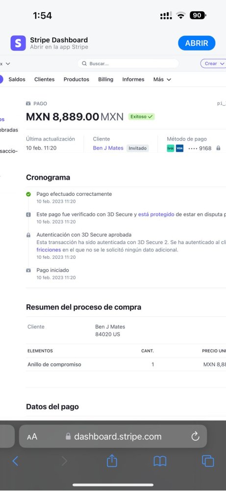Click 3D Secure verified shield icon
This screenshot has height=491, width=226.
pyautogui.click(x=28, y=215)
